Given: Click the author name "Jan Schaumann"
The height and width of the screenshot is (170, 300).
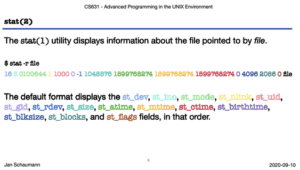Looking at the screenshot, I should click(22, 165).
